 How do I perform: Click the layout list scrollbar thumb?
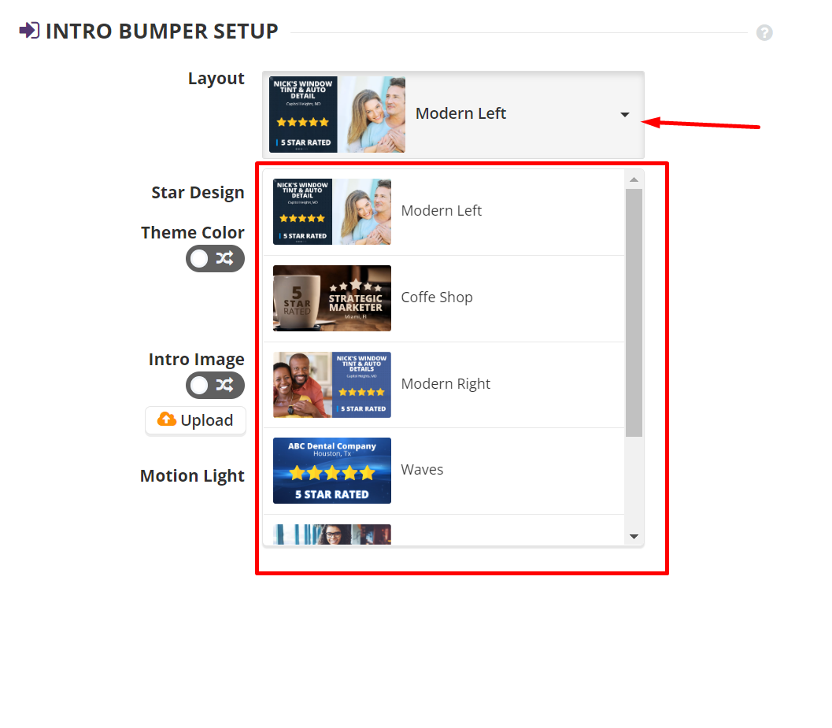click(634, 313)
